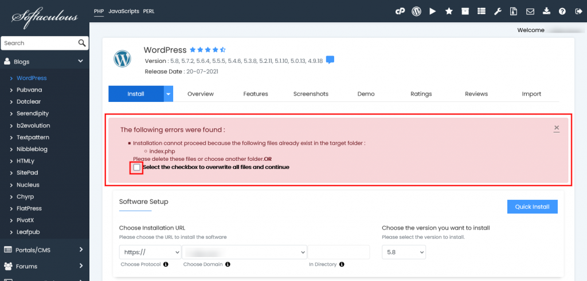587x281 pixels.
Task: Click the WordPress star rating
Action: point(208,50)
